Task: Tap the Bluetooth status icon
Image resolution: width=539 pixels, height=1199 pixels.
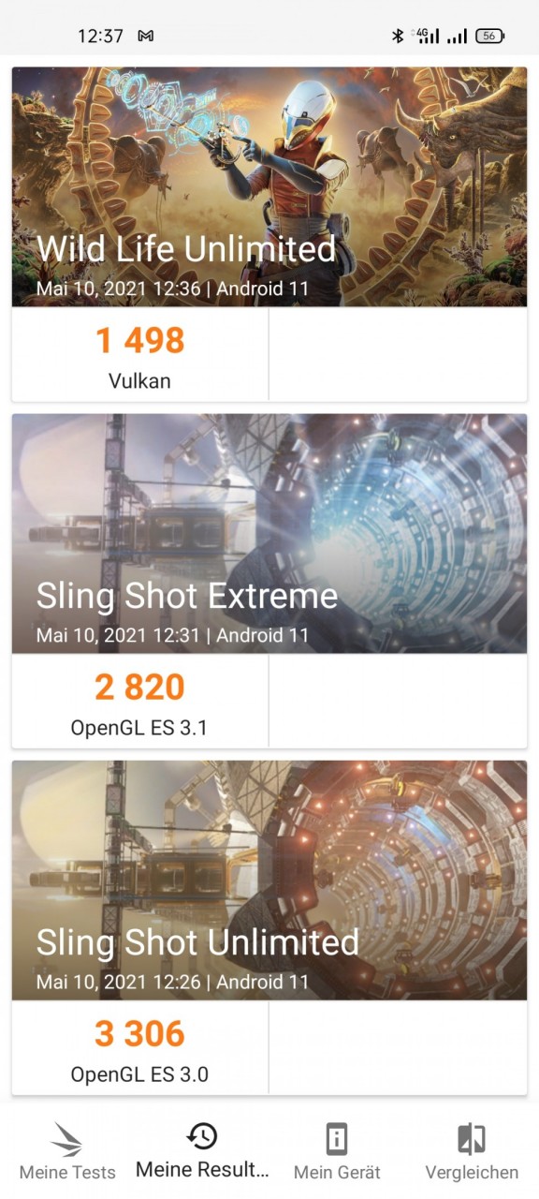Action: tap(397, 36)
